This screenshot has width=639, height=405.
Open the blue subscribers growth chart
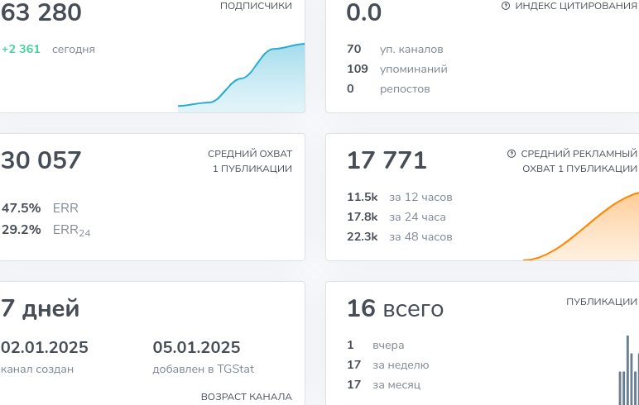(241, 78)
